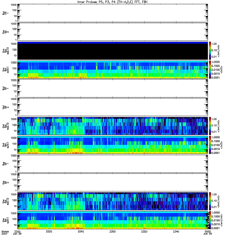Click the '2340' time axis label
The image size is (225, 240).
click(176, 231)
